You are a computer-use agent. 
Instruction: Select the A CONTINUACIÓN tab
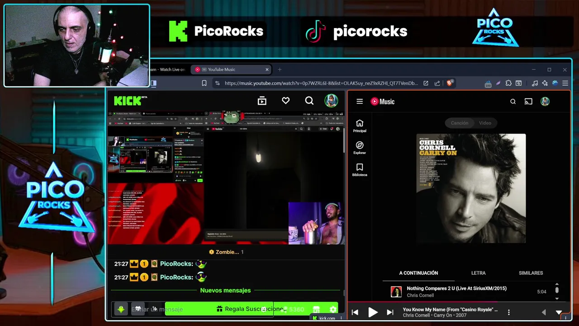pyautogui.click(x=418, y=273)
